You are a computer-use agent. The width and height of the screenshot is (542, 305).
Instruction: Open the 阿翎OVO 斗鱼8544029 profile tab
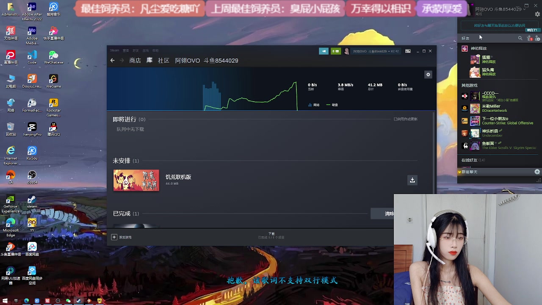[x=207, y=61]
